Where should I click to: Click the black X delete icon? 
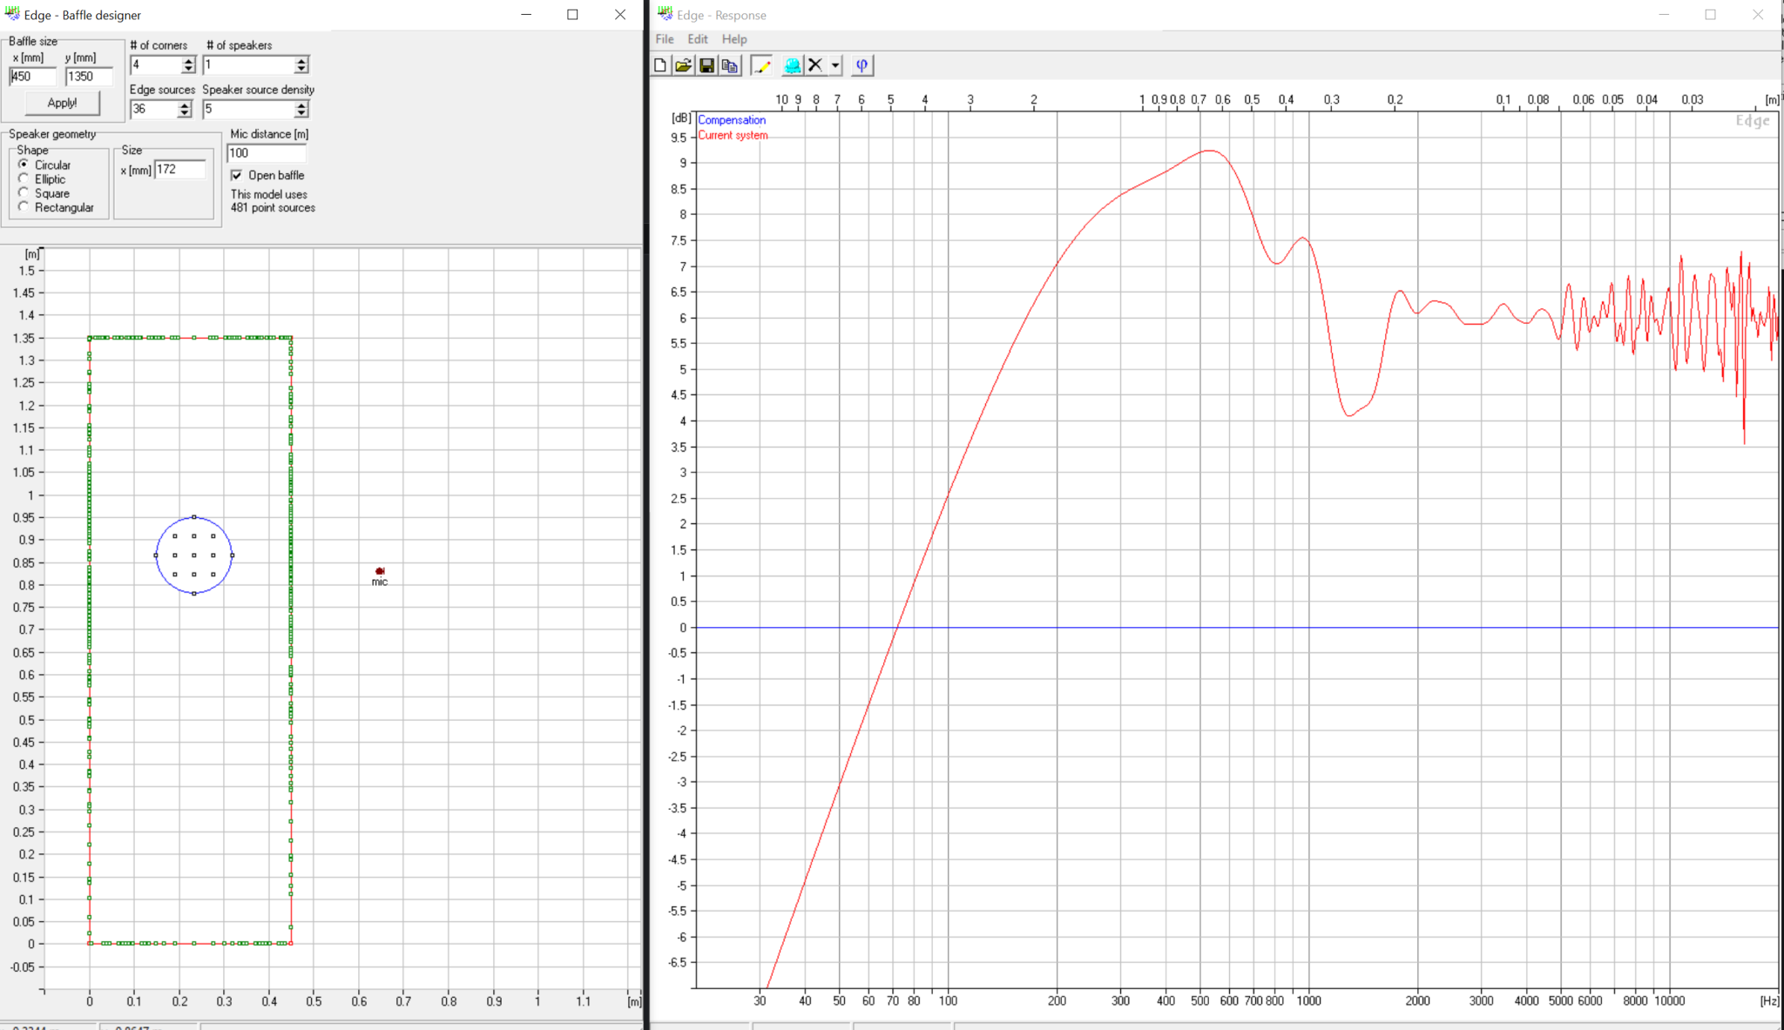click(x=815, y=65)
